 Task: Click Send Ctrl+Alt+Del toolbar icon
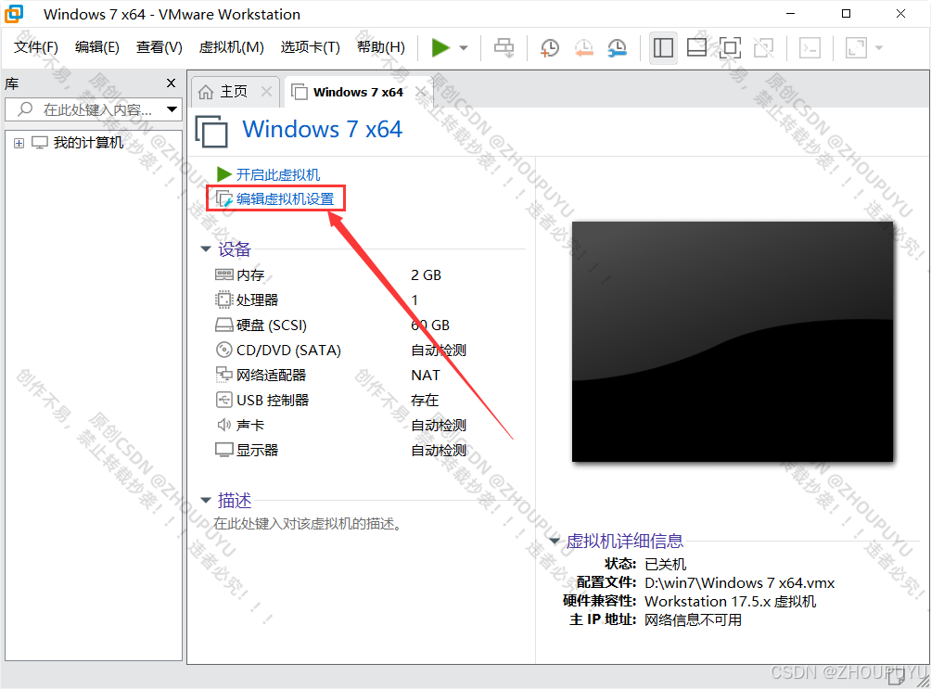(504, 47)
